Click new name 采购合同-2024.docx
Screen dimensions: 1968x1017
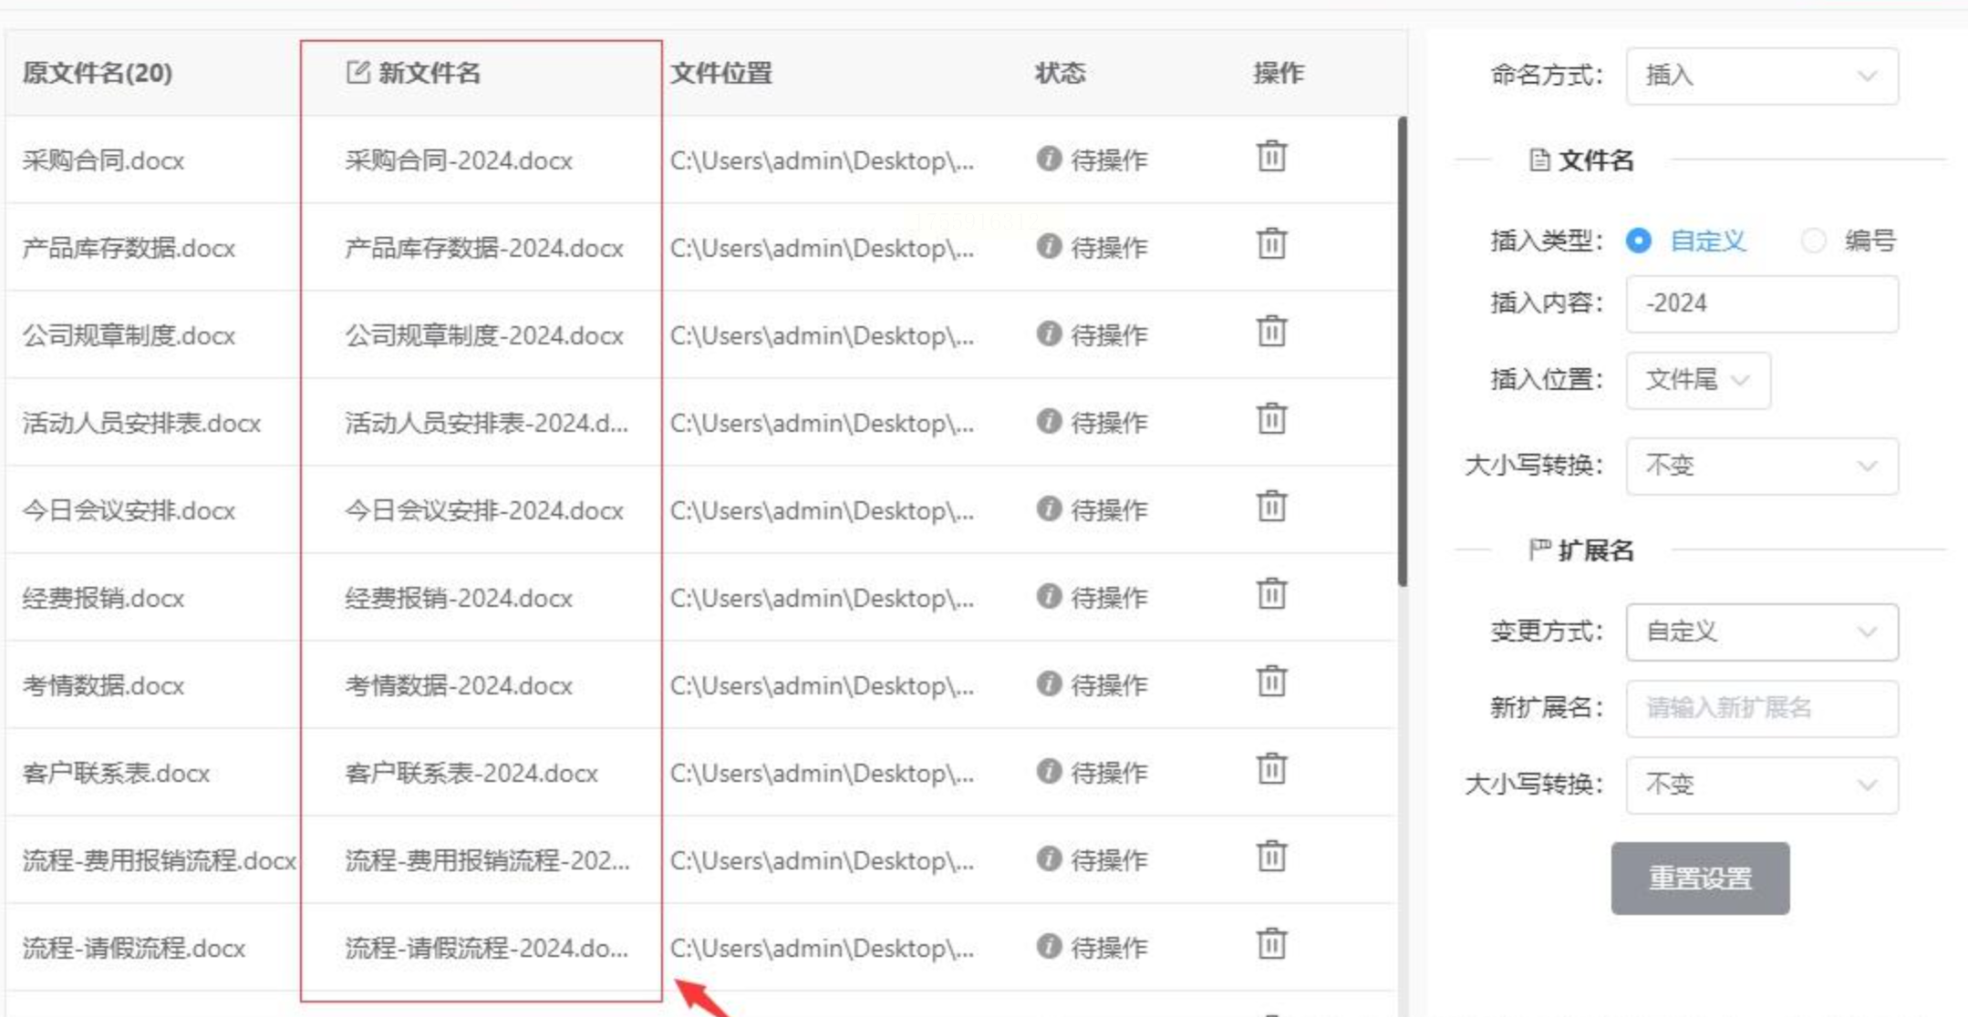point(459,160)
